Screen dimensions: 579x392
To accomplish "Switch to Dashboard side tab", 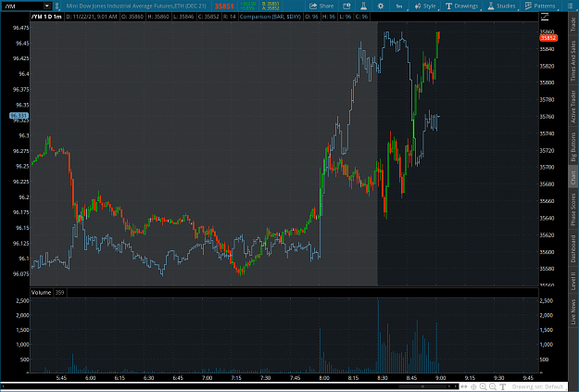I will coord(573,249).
